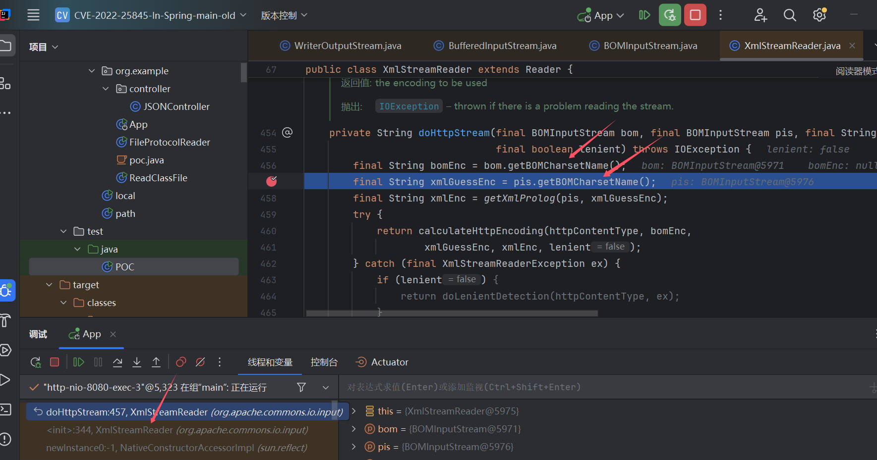Screen dimensions: 877x460
Task: Open the Build hammer tool window
Action: point(5,320)
